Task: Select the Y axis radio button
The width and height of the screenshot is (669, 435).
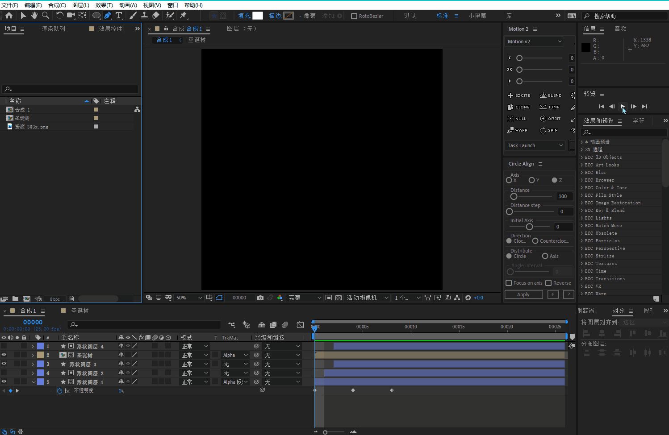Action: pyautogui.click(x=531, y=180)
